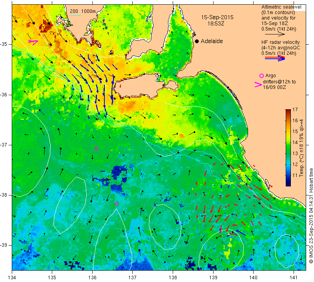The height and width of the screenshot is (282, 314).
Task: Click the '-39' latitude axis label
Action: click(4, 245)
